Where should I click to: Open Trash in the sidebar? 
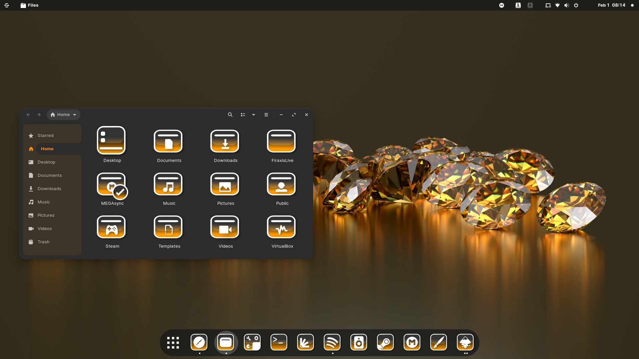point(53,242)
